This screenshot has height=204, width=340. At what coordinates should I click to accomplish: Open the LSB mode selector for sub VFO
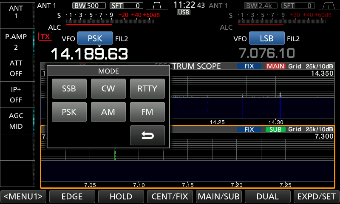(266, 39)
